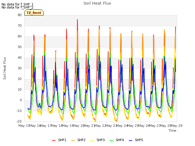The height and width of the screenshot is (146, 195).
Task: Click the blue SHF5 legend swatch
Action: (131, 140)
